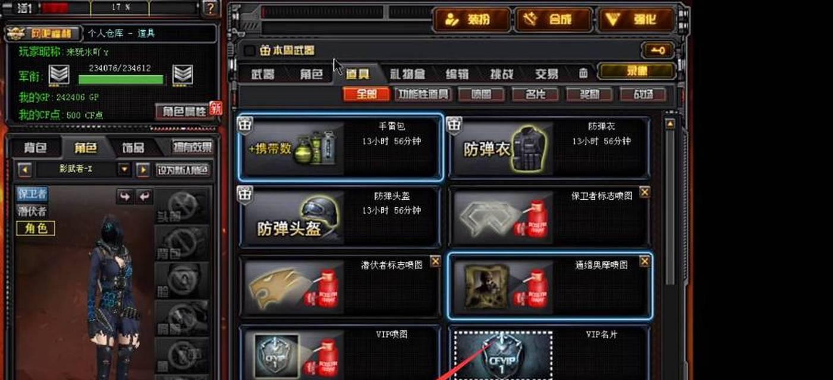Click the item list scrollbar up arrow

click(669, 124)
